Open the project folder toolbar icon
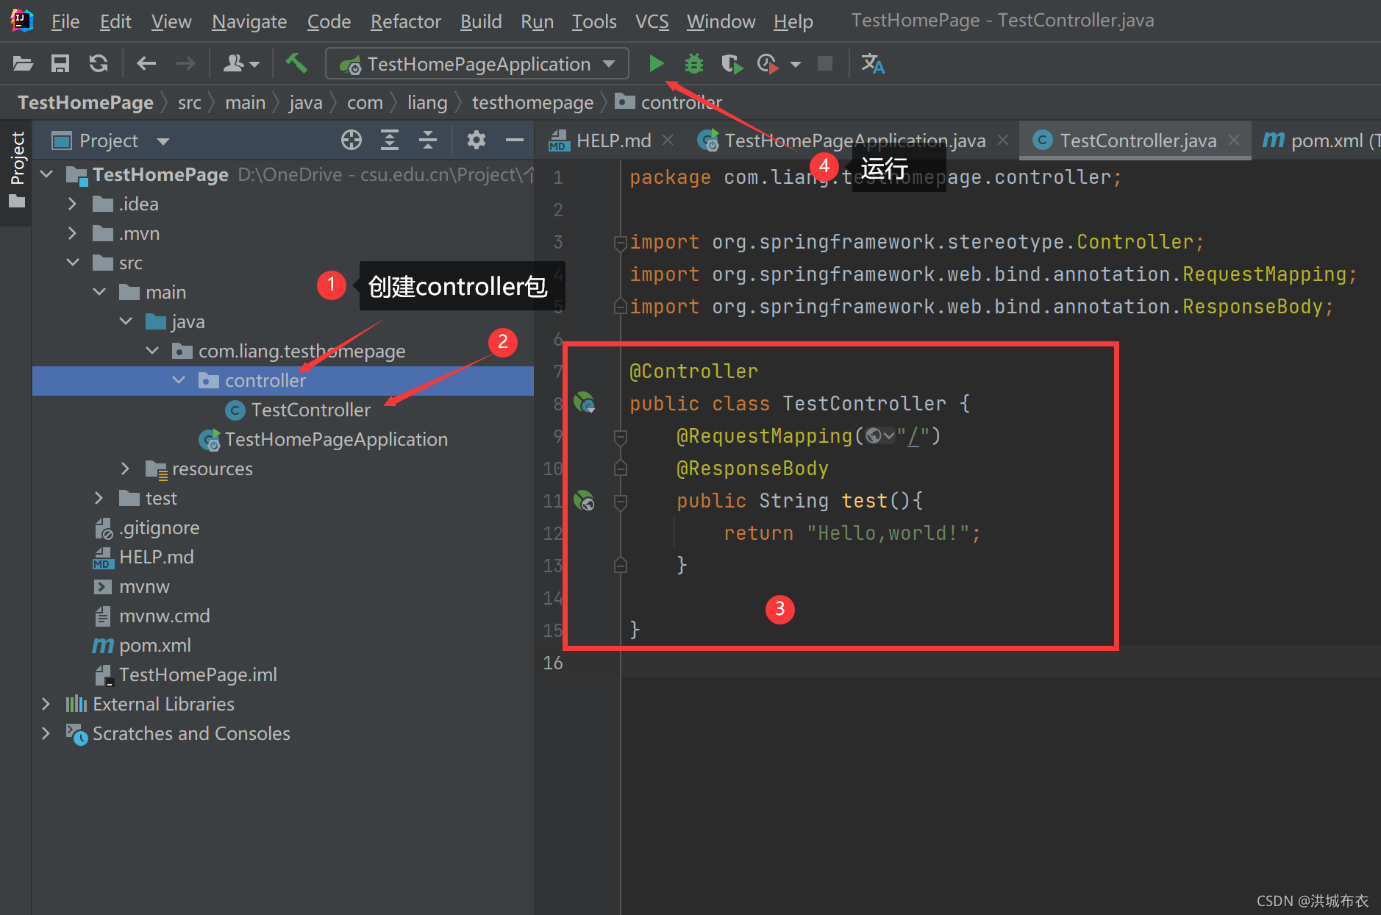The image size is (1381, 915). point(23,64)
